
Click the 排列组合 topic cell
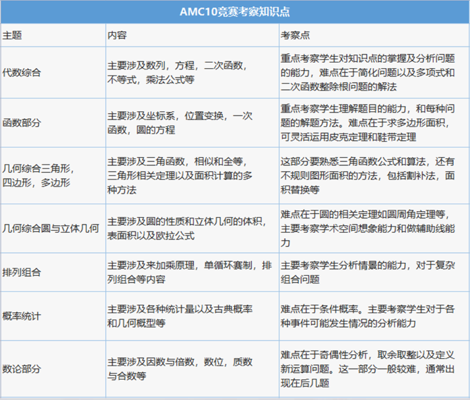(53, 272)
